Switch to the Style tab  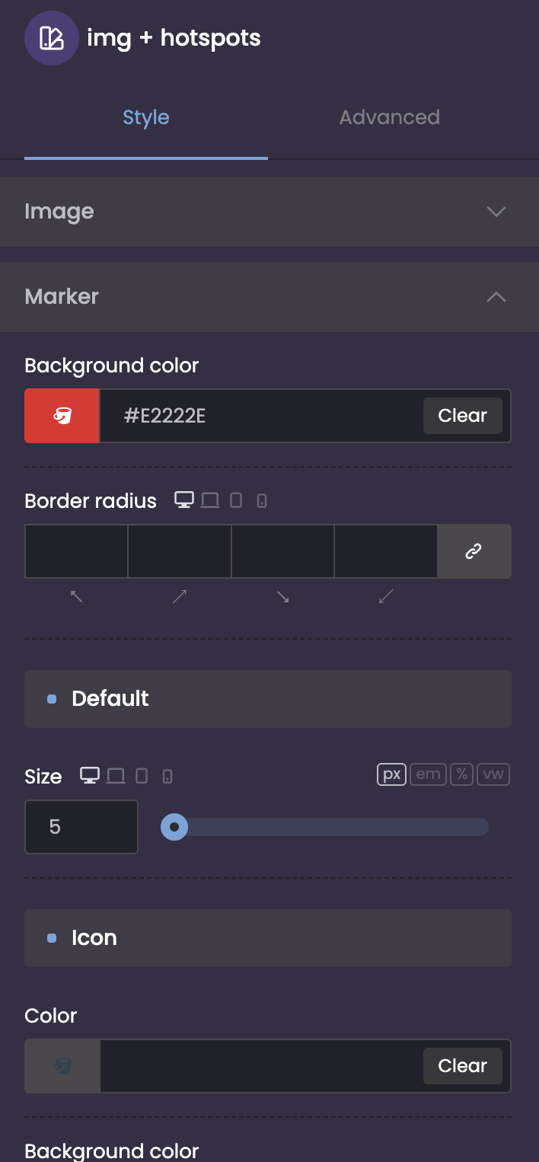146,117
